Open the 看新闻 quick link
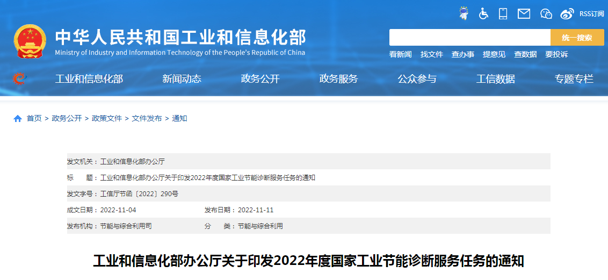 pos(400,54)
